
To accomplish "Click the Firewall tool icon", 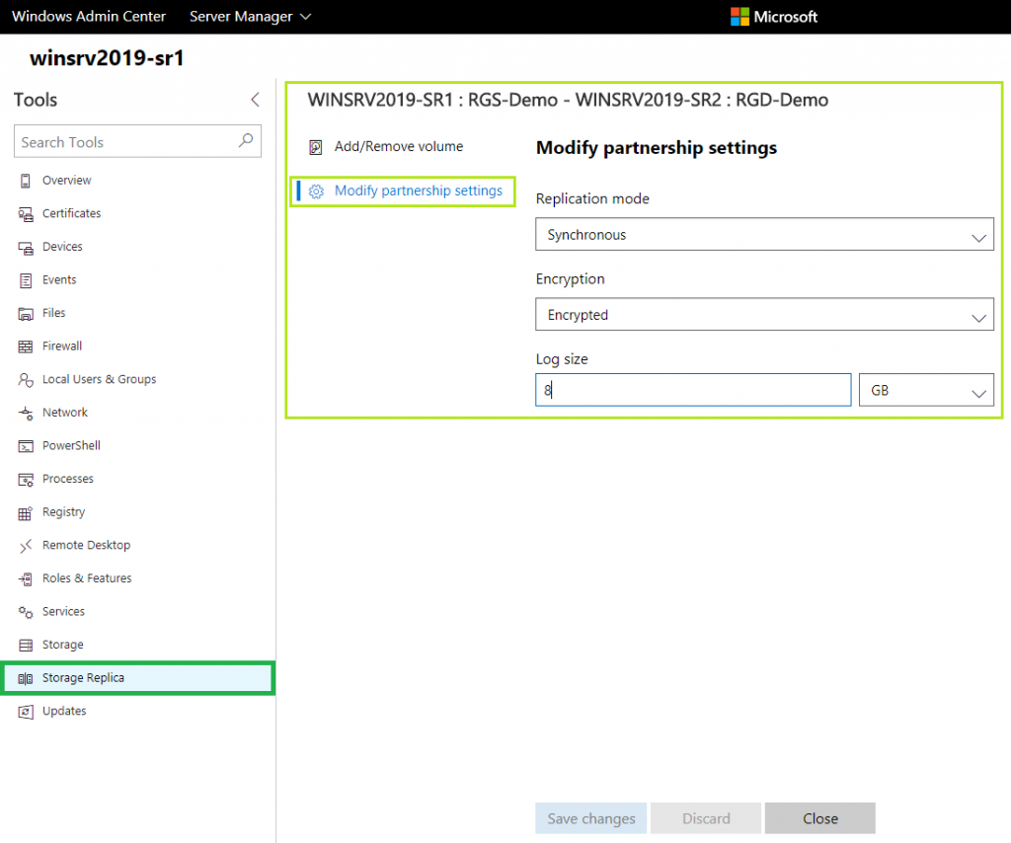I will (x=25, y=345).
